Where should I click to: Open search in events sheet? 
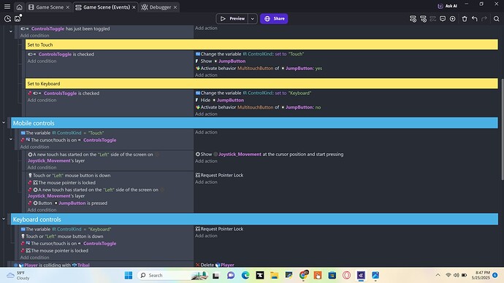tap(496, 19)
